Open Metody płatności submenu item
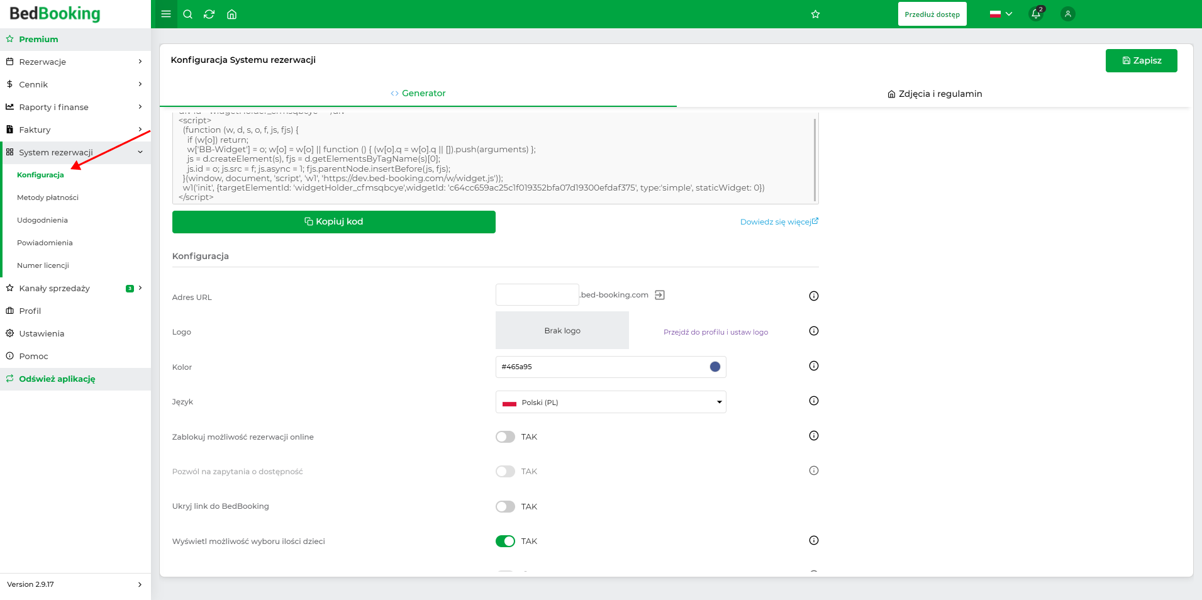The width and height of the screenshot is (1202, 600). click(x=48, y=197)
